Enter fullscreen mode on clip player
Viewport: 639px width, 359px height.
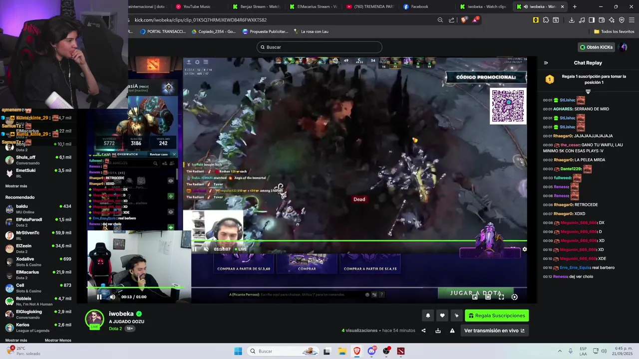[x=501, y=297]
